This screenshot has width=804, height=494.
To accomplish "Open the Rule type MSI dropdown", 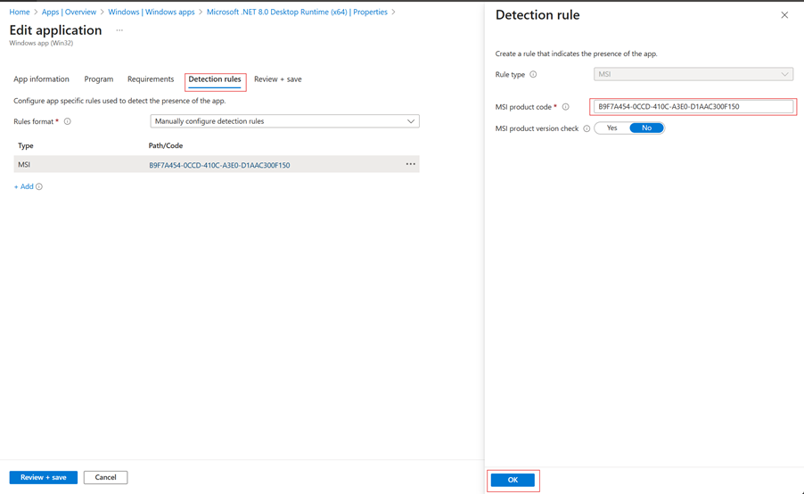I will (693, 74).
